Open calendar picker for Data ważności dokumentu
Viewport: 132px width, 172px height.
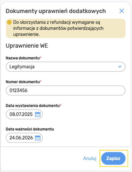point(38,138)
